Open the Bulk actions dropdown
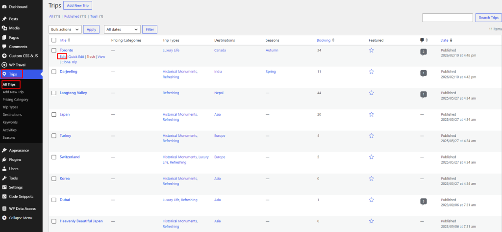The height and width of the screenshot is (232, 502). point(65,29)
